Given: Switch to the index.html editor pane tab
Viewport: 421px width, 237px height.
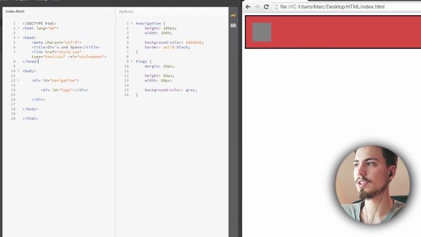Looking at the screenshot, I should 15,11.
